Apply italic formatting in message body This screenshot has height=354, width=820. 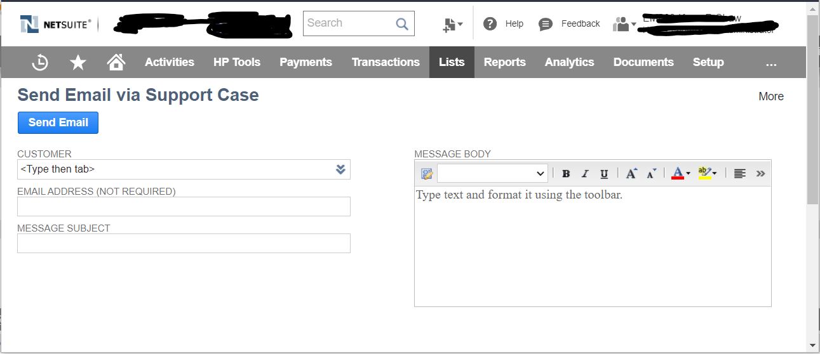pos(585,173)
